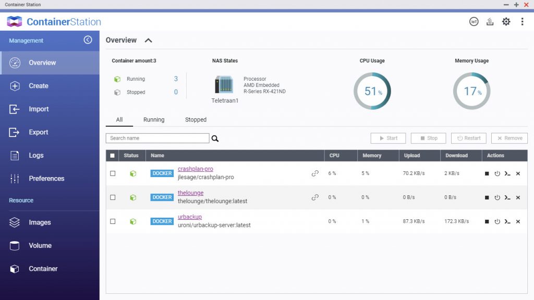Open the settings gear in header

point(506,22)
